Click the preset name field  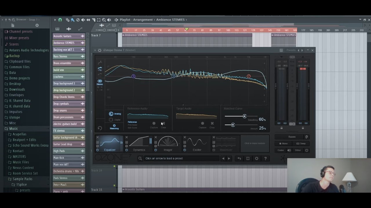click(181, 158)
